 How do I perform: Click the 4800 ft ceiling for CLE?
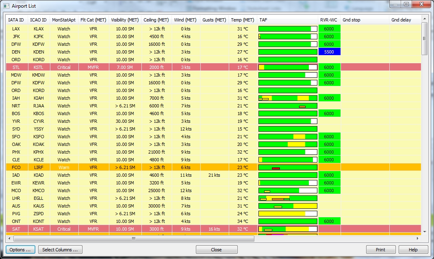coord(156,160)
